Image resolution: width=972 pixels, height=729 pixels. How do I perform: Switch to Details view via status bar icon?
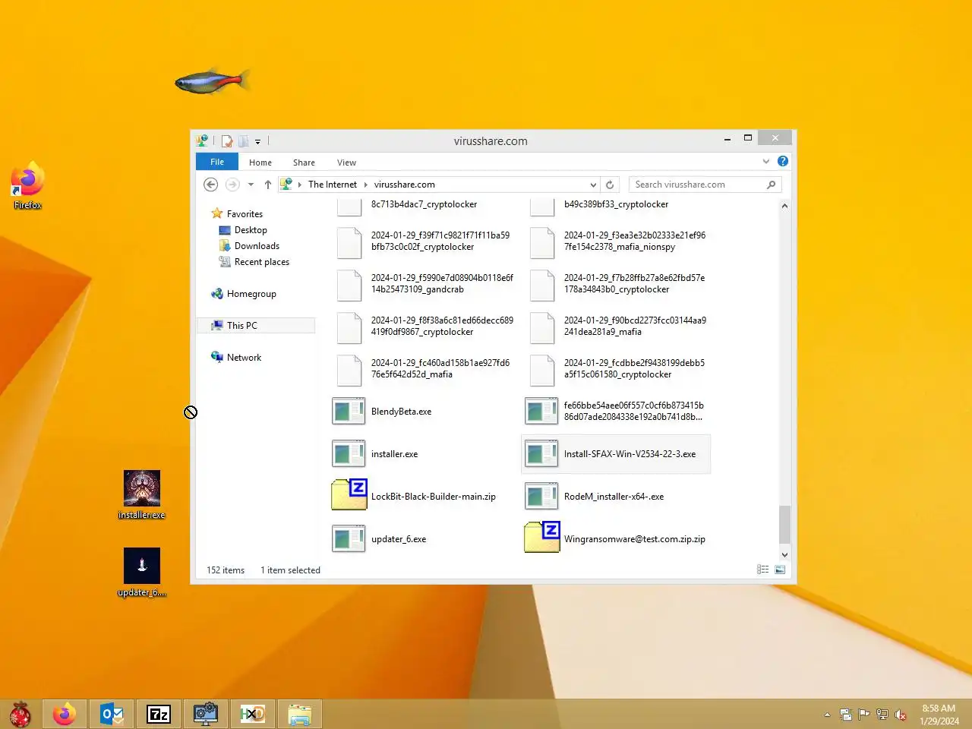point(763,570)
